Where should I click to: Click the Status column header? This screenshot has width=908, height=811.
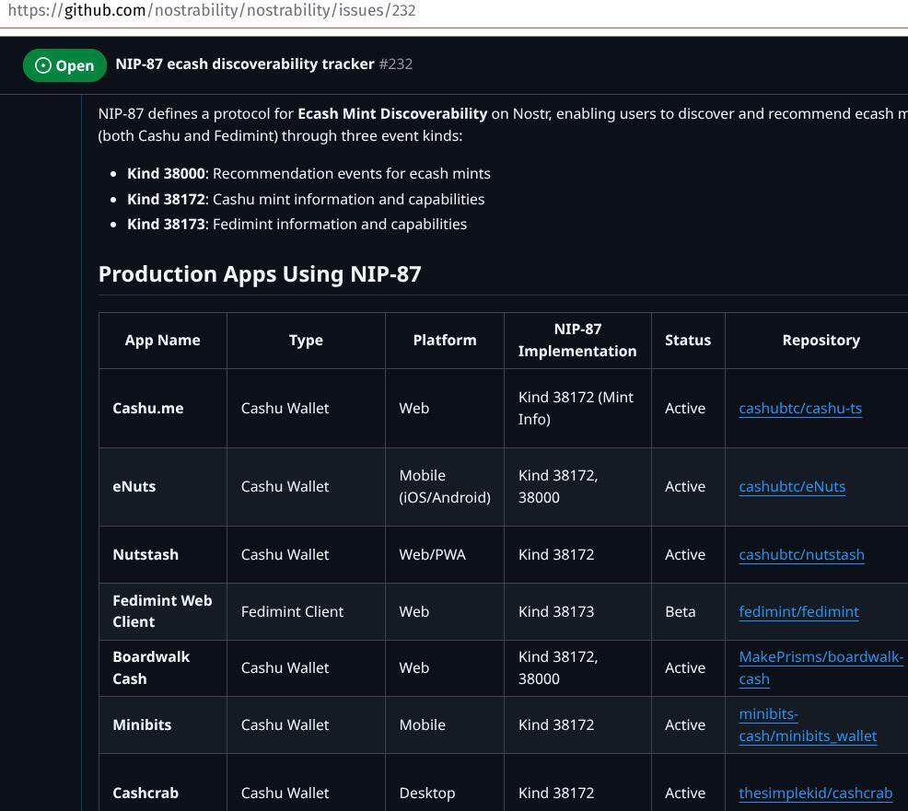(688, 341)
